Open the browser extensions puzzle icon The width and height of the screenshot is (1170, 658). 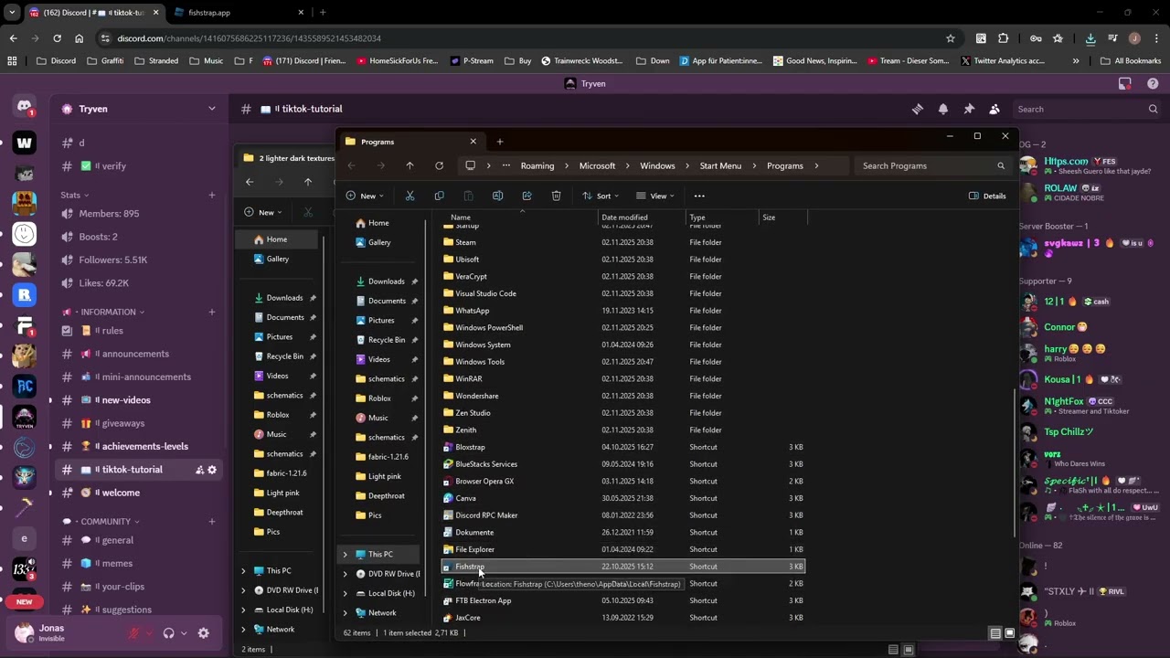coord(1003,38)
